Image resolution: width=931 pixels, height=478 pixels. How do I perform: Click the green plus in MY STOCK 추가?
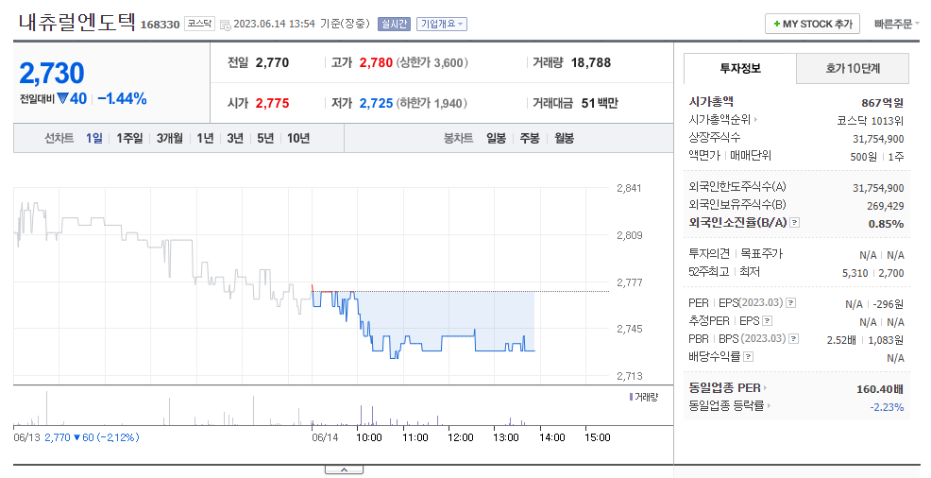click(x=777, y=24)
